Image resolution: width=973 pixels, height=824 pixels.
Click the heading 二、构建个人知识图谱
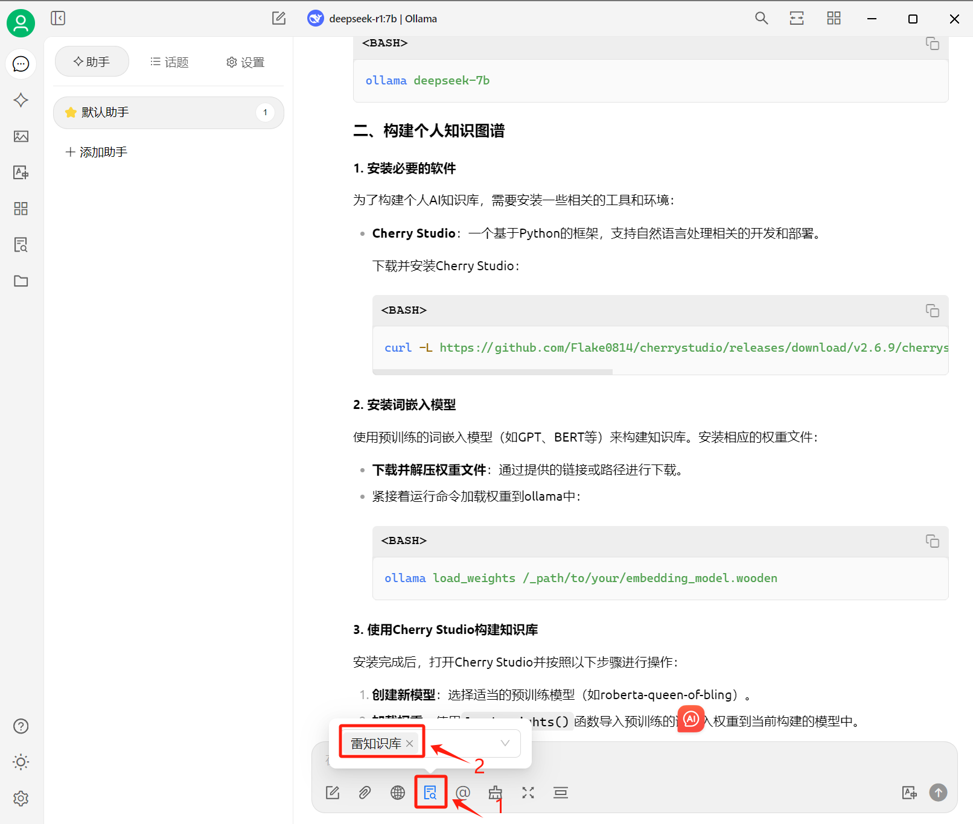(x=429, y=130)
